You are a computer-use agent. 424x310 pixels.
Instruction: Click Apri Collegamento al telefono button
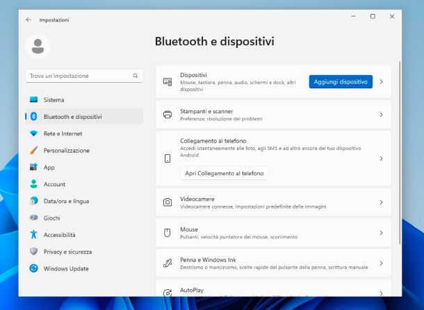click(225, 173)
